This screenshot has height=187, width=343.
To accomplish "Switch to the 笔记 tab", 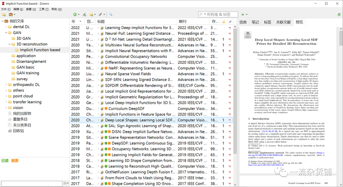I will point(255,22).
